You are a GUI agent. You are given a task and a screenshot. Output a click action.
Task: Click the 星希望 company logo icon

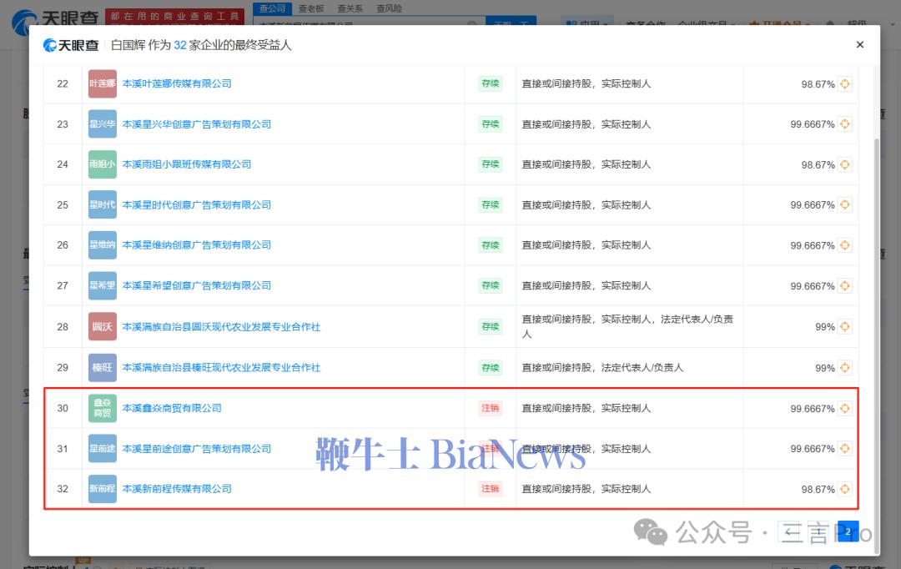[103, 285]
